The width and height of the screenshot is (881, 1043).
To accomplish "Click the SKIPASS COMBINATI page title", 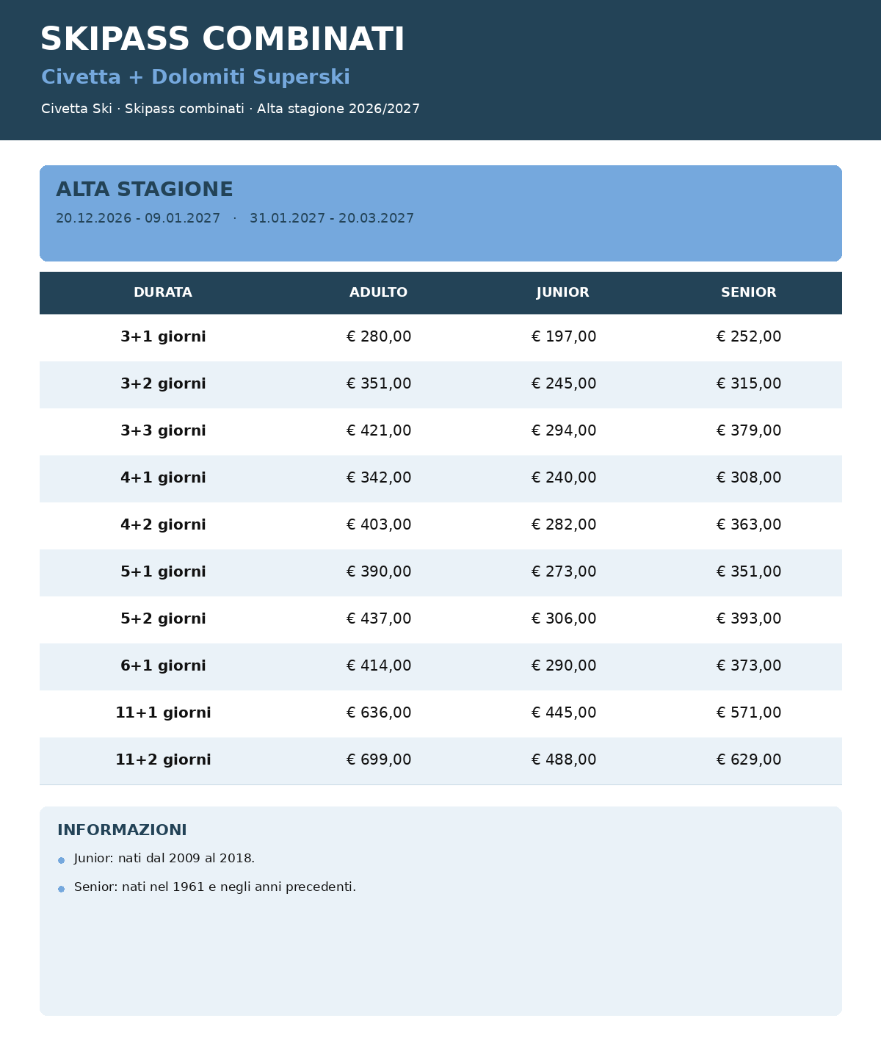I will click(x=222, y=40).
